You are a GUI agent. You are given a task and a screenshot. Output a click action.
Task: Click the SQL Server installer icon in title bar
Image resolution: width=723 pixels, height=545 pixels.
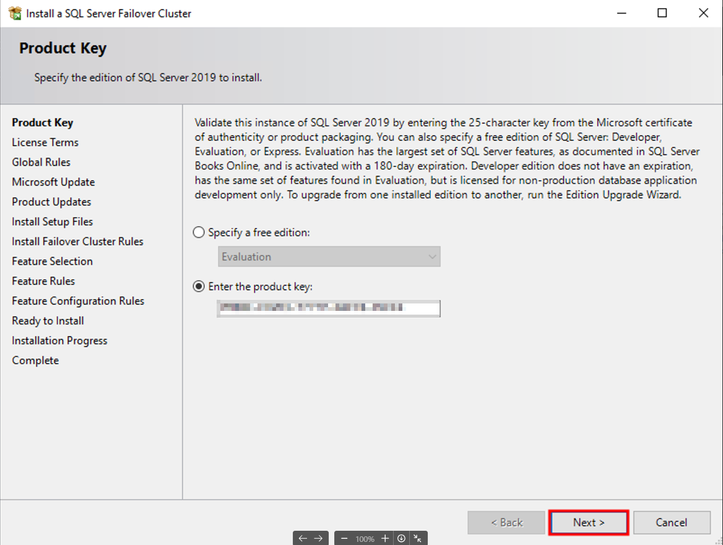pyautogui.click(x=15, y=13)
